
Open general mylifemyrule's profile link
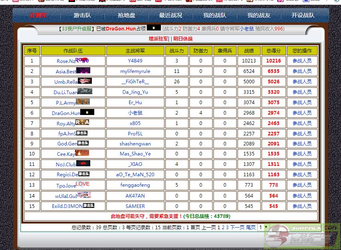[135, 71]
